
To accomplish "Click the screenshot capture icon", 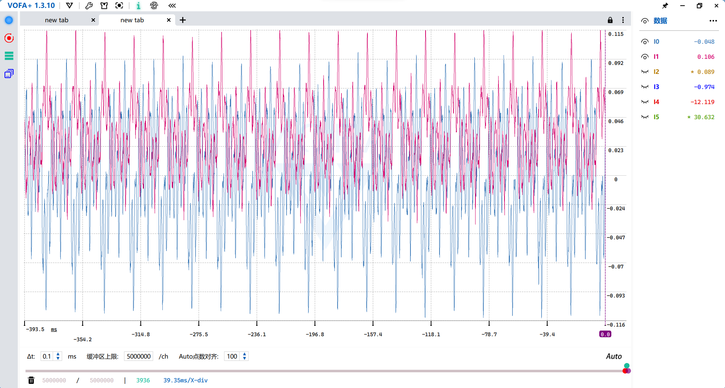I will click(x=119, y=6).
